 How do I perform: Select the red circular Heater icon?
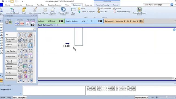[x=30, y=35]
